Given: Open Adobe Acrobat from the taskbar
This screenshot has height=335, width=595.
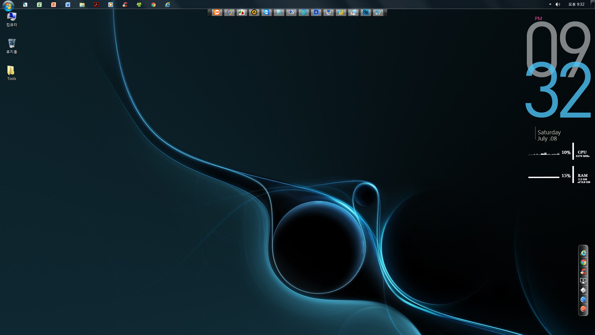Looking at the screenshot, I should (x=96, y=4).
